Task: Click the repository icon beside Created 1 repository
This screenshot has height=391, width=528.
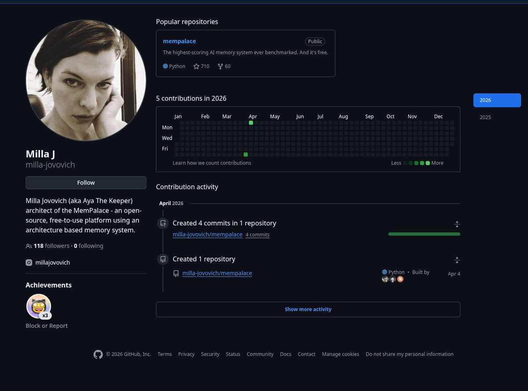Action: [x=163, y=259]
